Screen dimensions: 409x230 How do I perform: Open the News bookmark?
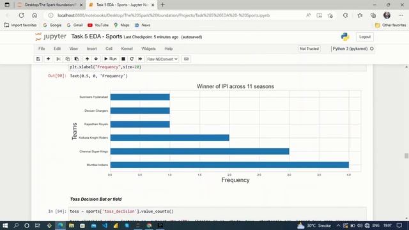(143, 25)
